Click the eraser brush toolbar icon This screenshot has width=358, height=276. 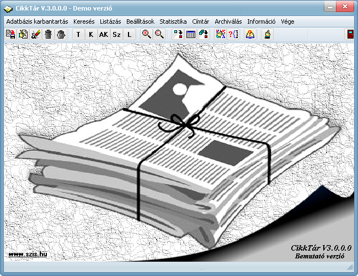click(36, 35)
